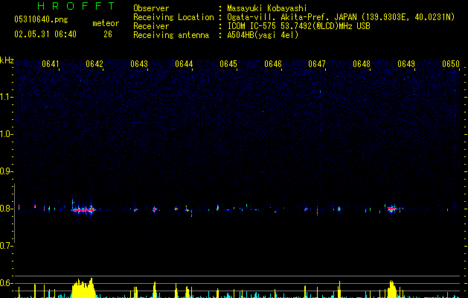Click the A504HB(yagi 4el) antenna value
Image resolution: width=468 pixels, height=298 pixels.
click(263, 35)
